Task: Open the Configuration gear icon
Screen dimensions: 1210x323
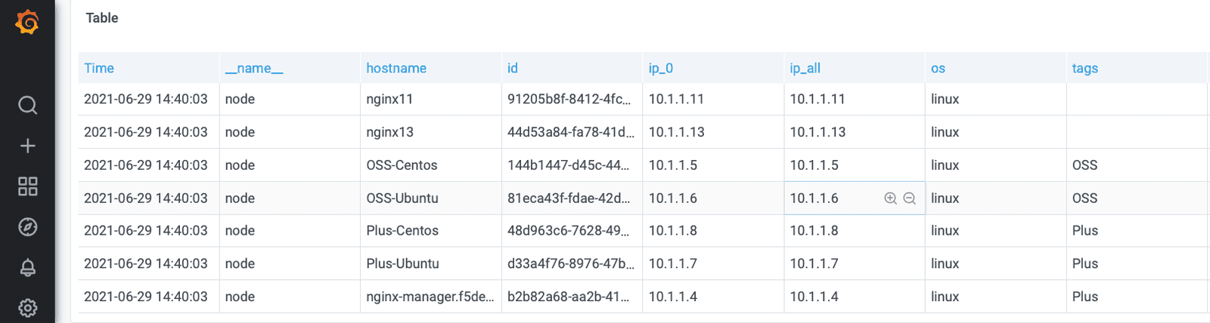Action: [27, 308]
